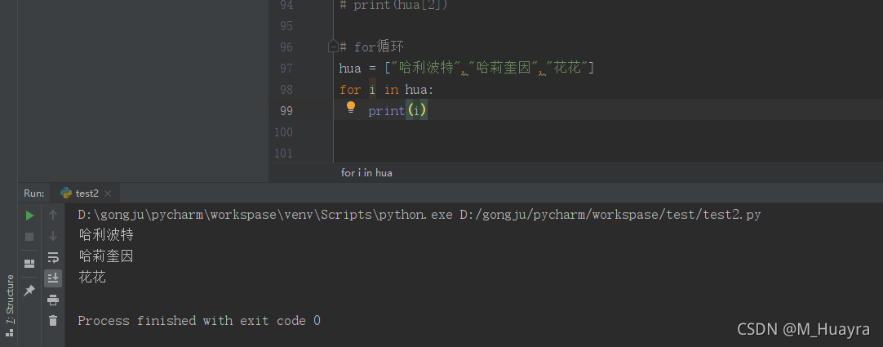This screenshot has width=883, height=347.
Task: Collapse the fold marker at line 96
Action: 333,47
